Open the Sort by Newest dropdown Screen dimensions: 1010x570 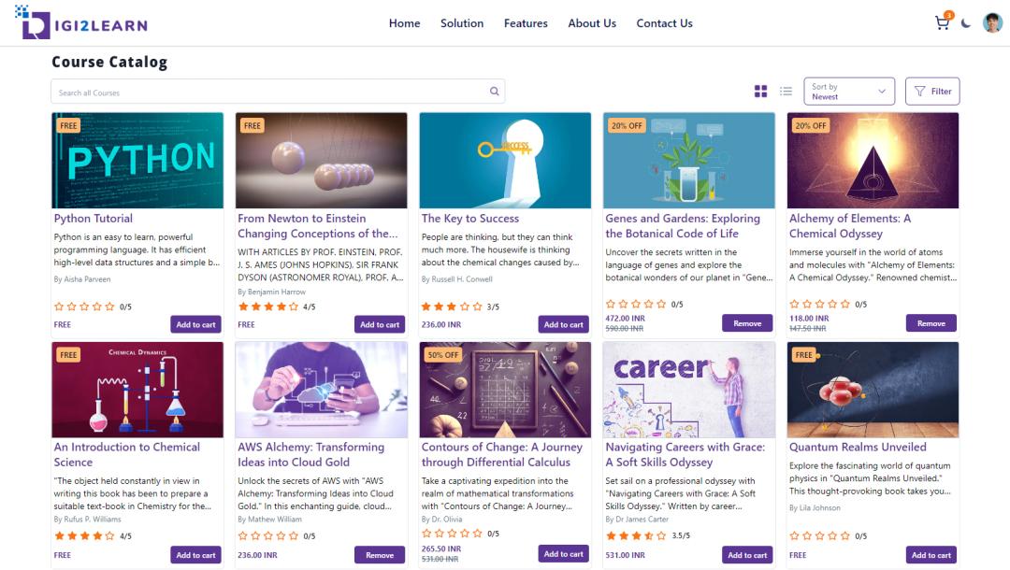click(846, 91)
